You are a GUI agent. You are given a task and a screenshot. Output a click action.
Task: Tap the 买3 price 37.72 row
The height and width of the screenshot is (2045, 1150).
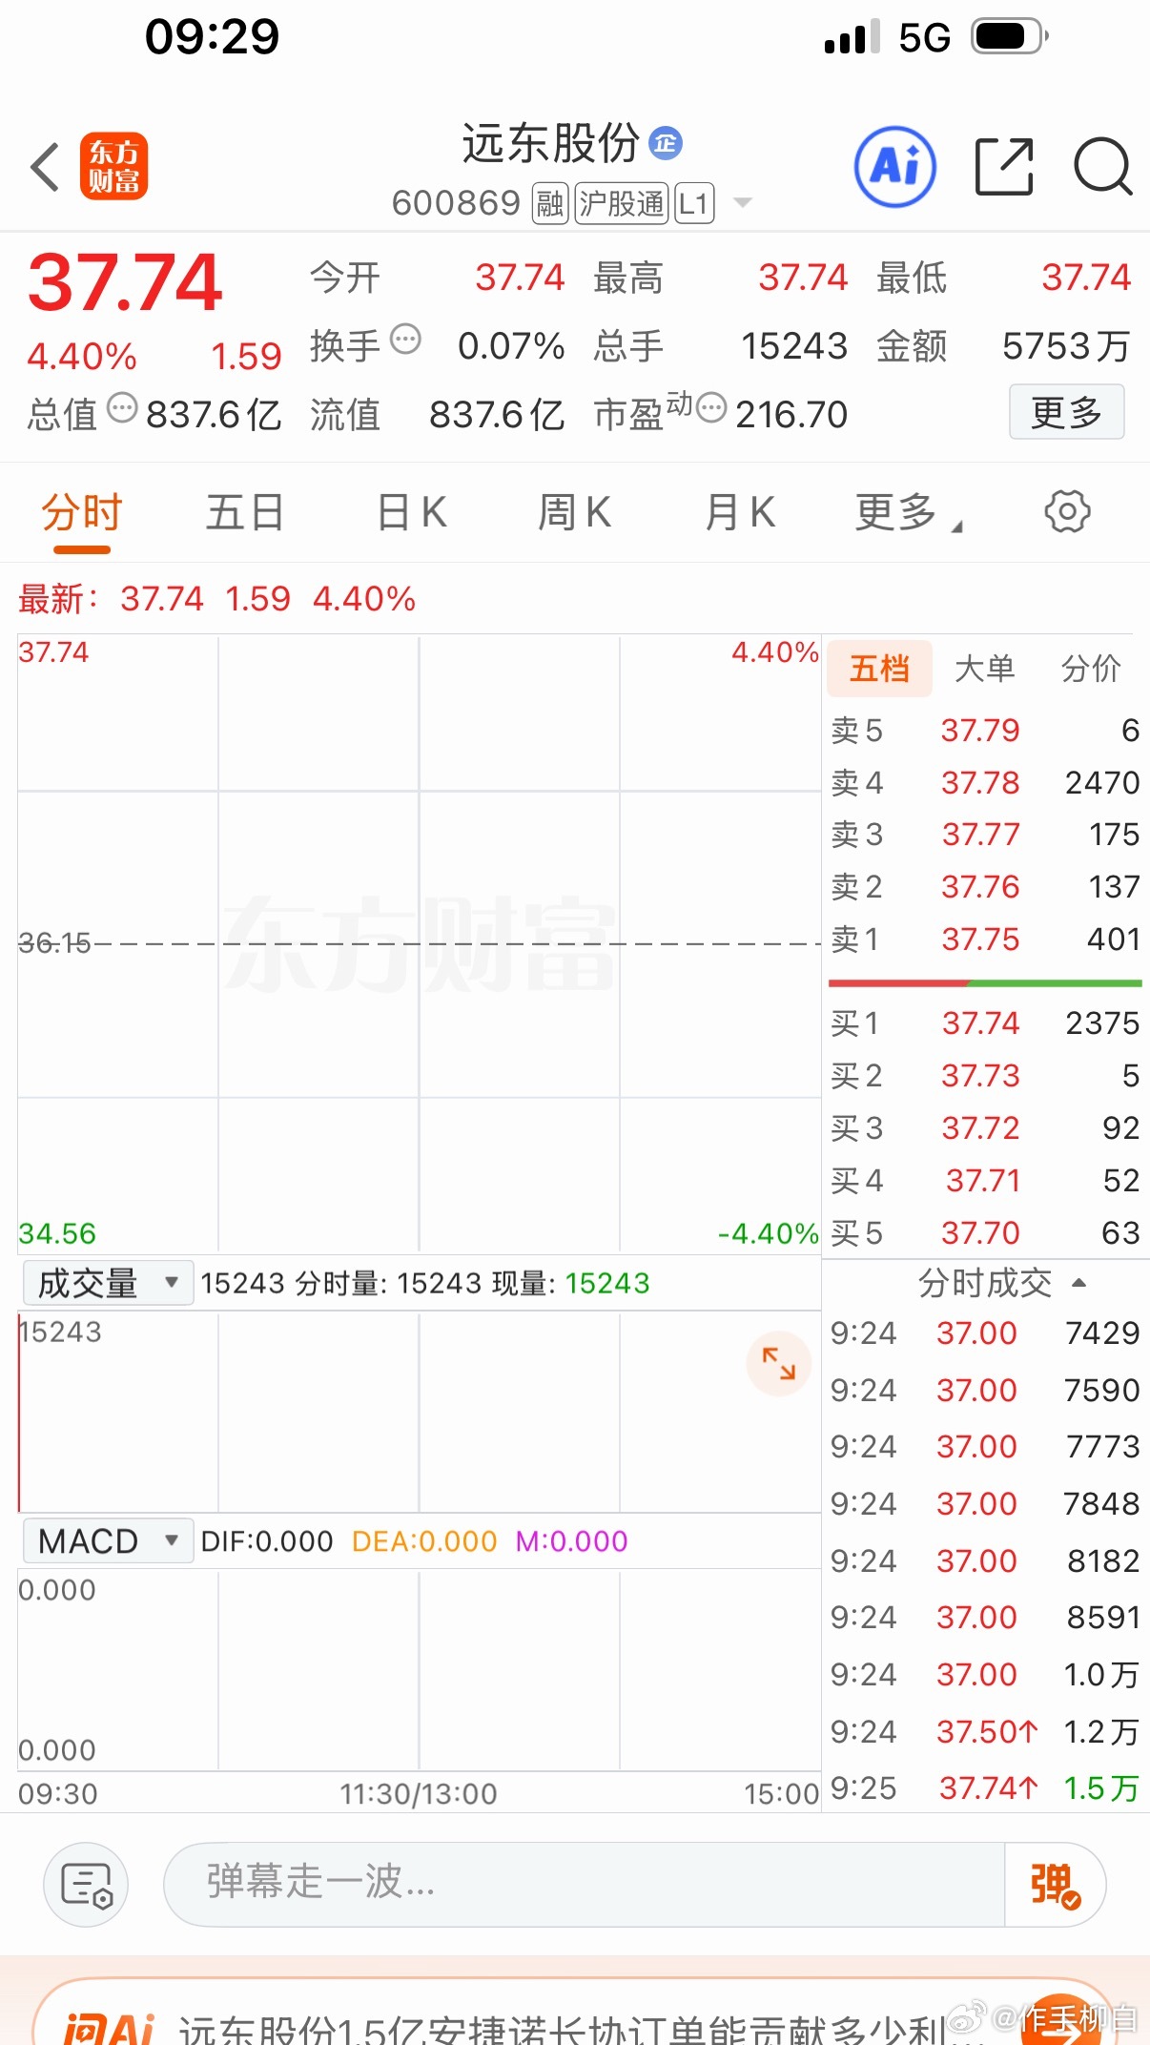click(985, 1128)
